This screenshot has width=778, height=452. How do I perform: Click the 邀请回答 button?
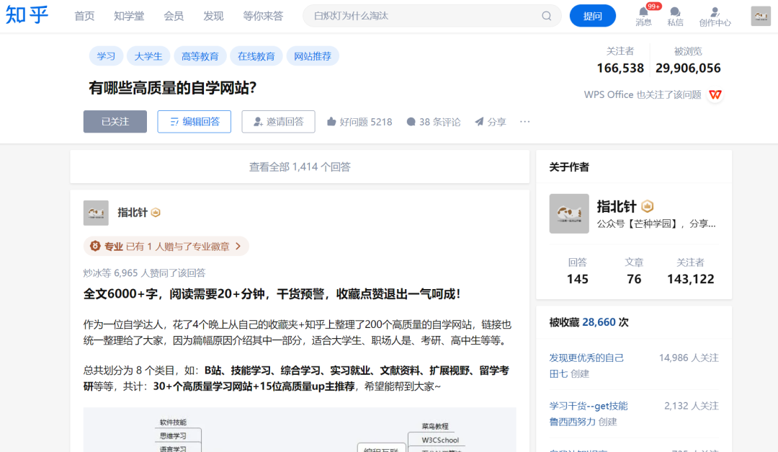[278, 122]
